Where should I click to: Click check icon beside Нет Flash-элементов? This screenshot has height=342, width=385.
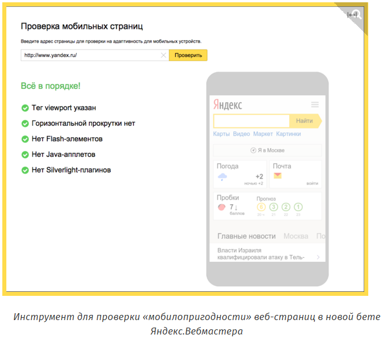point(25,139)
